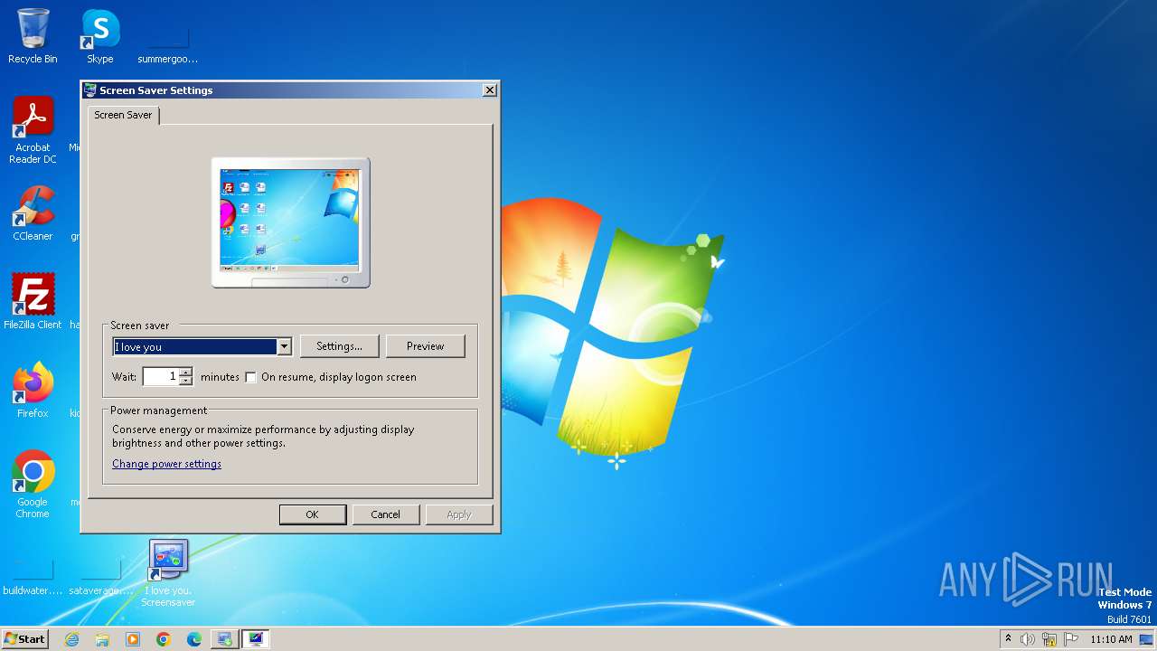Select the sataverage desktop file

(x=100, y=579)
